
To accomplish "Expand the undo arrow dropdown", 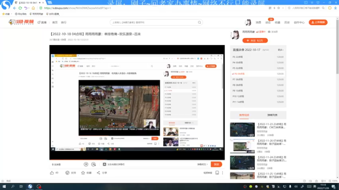I will [29, 8].
